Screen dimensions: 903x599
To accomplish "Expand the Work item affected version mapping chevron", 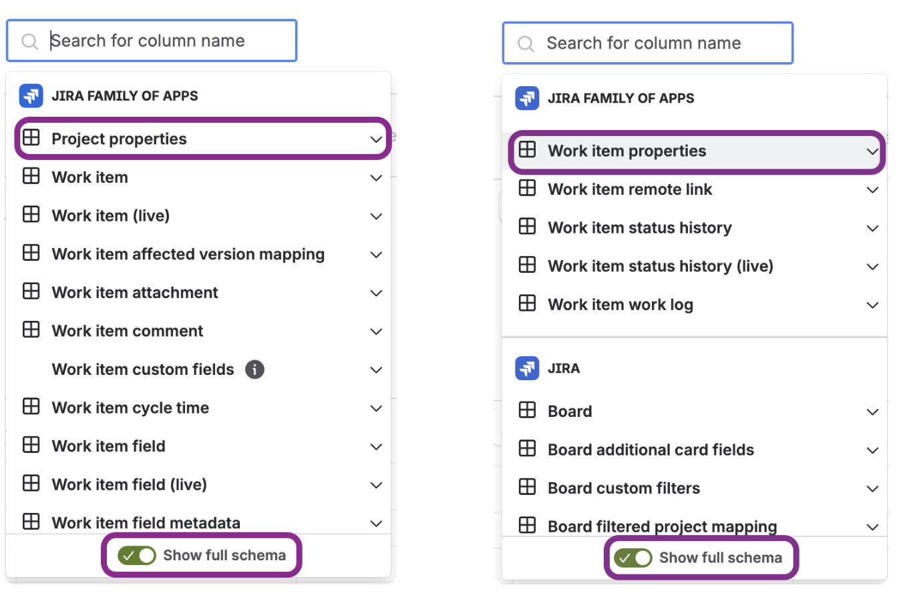I will [376, 255].
